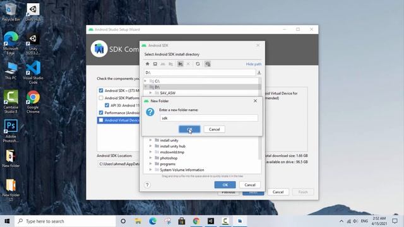Confirm the new folder name with OK

point(189,129)
